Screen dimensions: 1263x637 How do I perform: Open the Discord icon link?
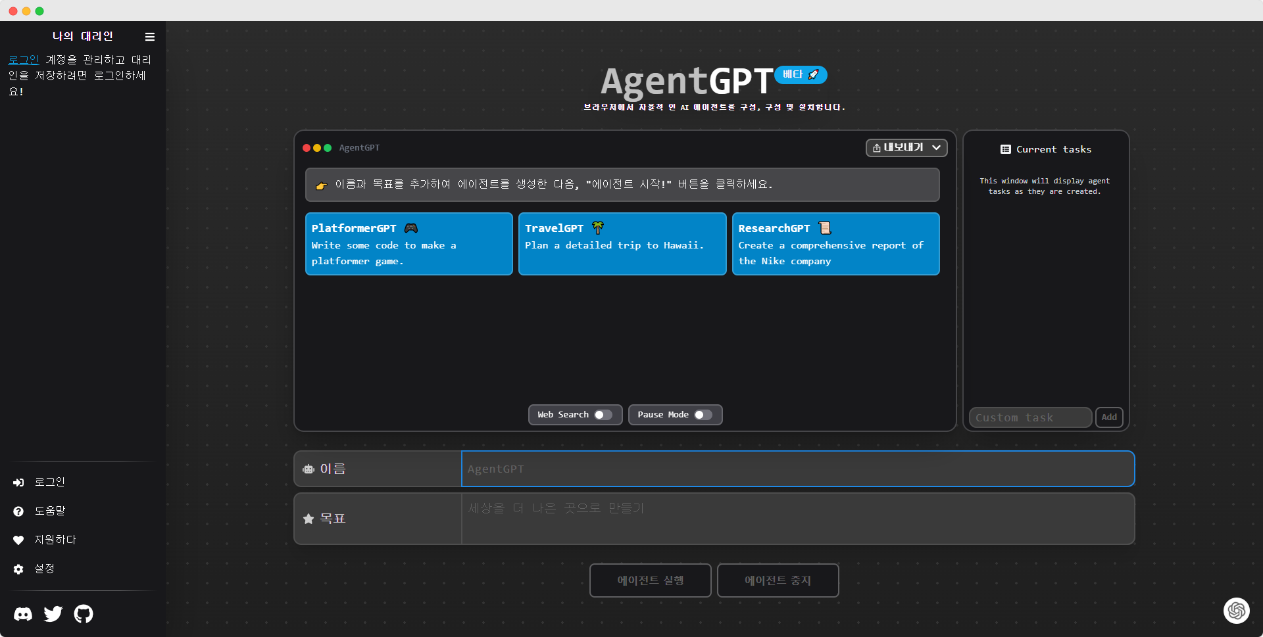[23, 614]
